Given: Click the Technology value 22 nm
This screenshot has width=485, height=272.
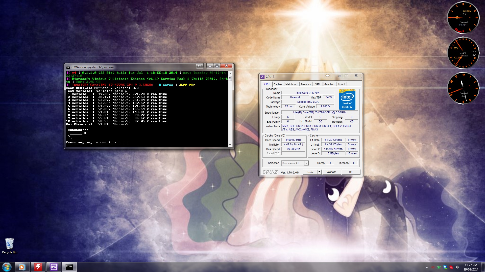Looking at the screenshot, I should coord(288,106).
